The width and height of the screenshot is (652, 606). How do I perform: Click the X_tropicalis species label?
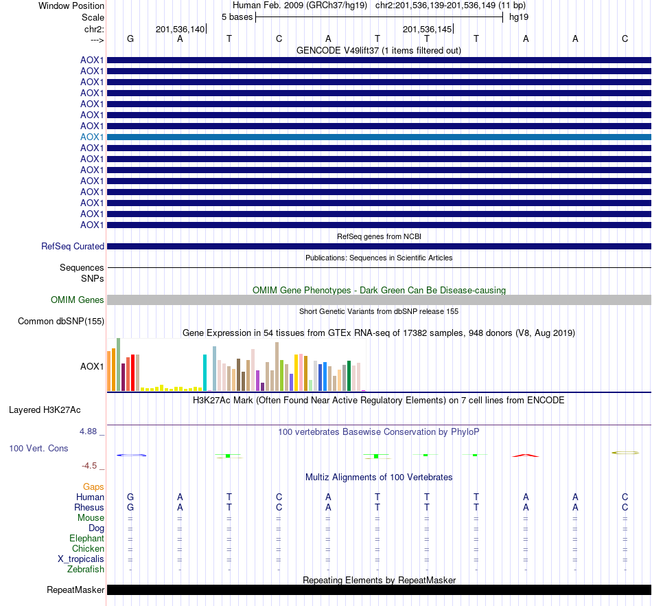(x=81, y=559)
